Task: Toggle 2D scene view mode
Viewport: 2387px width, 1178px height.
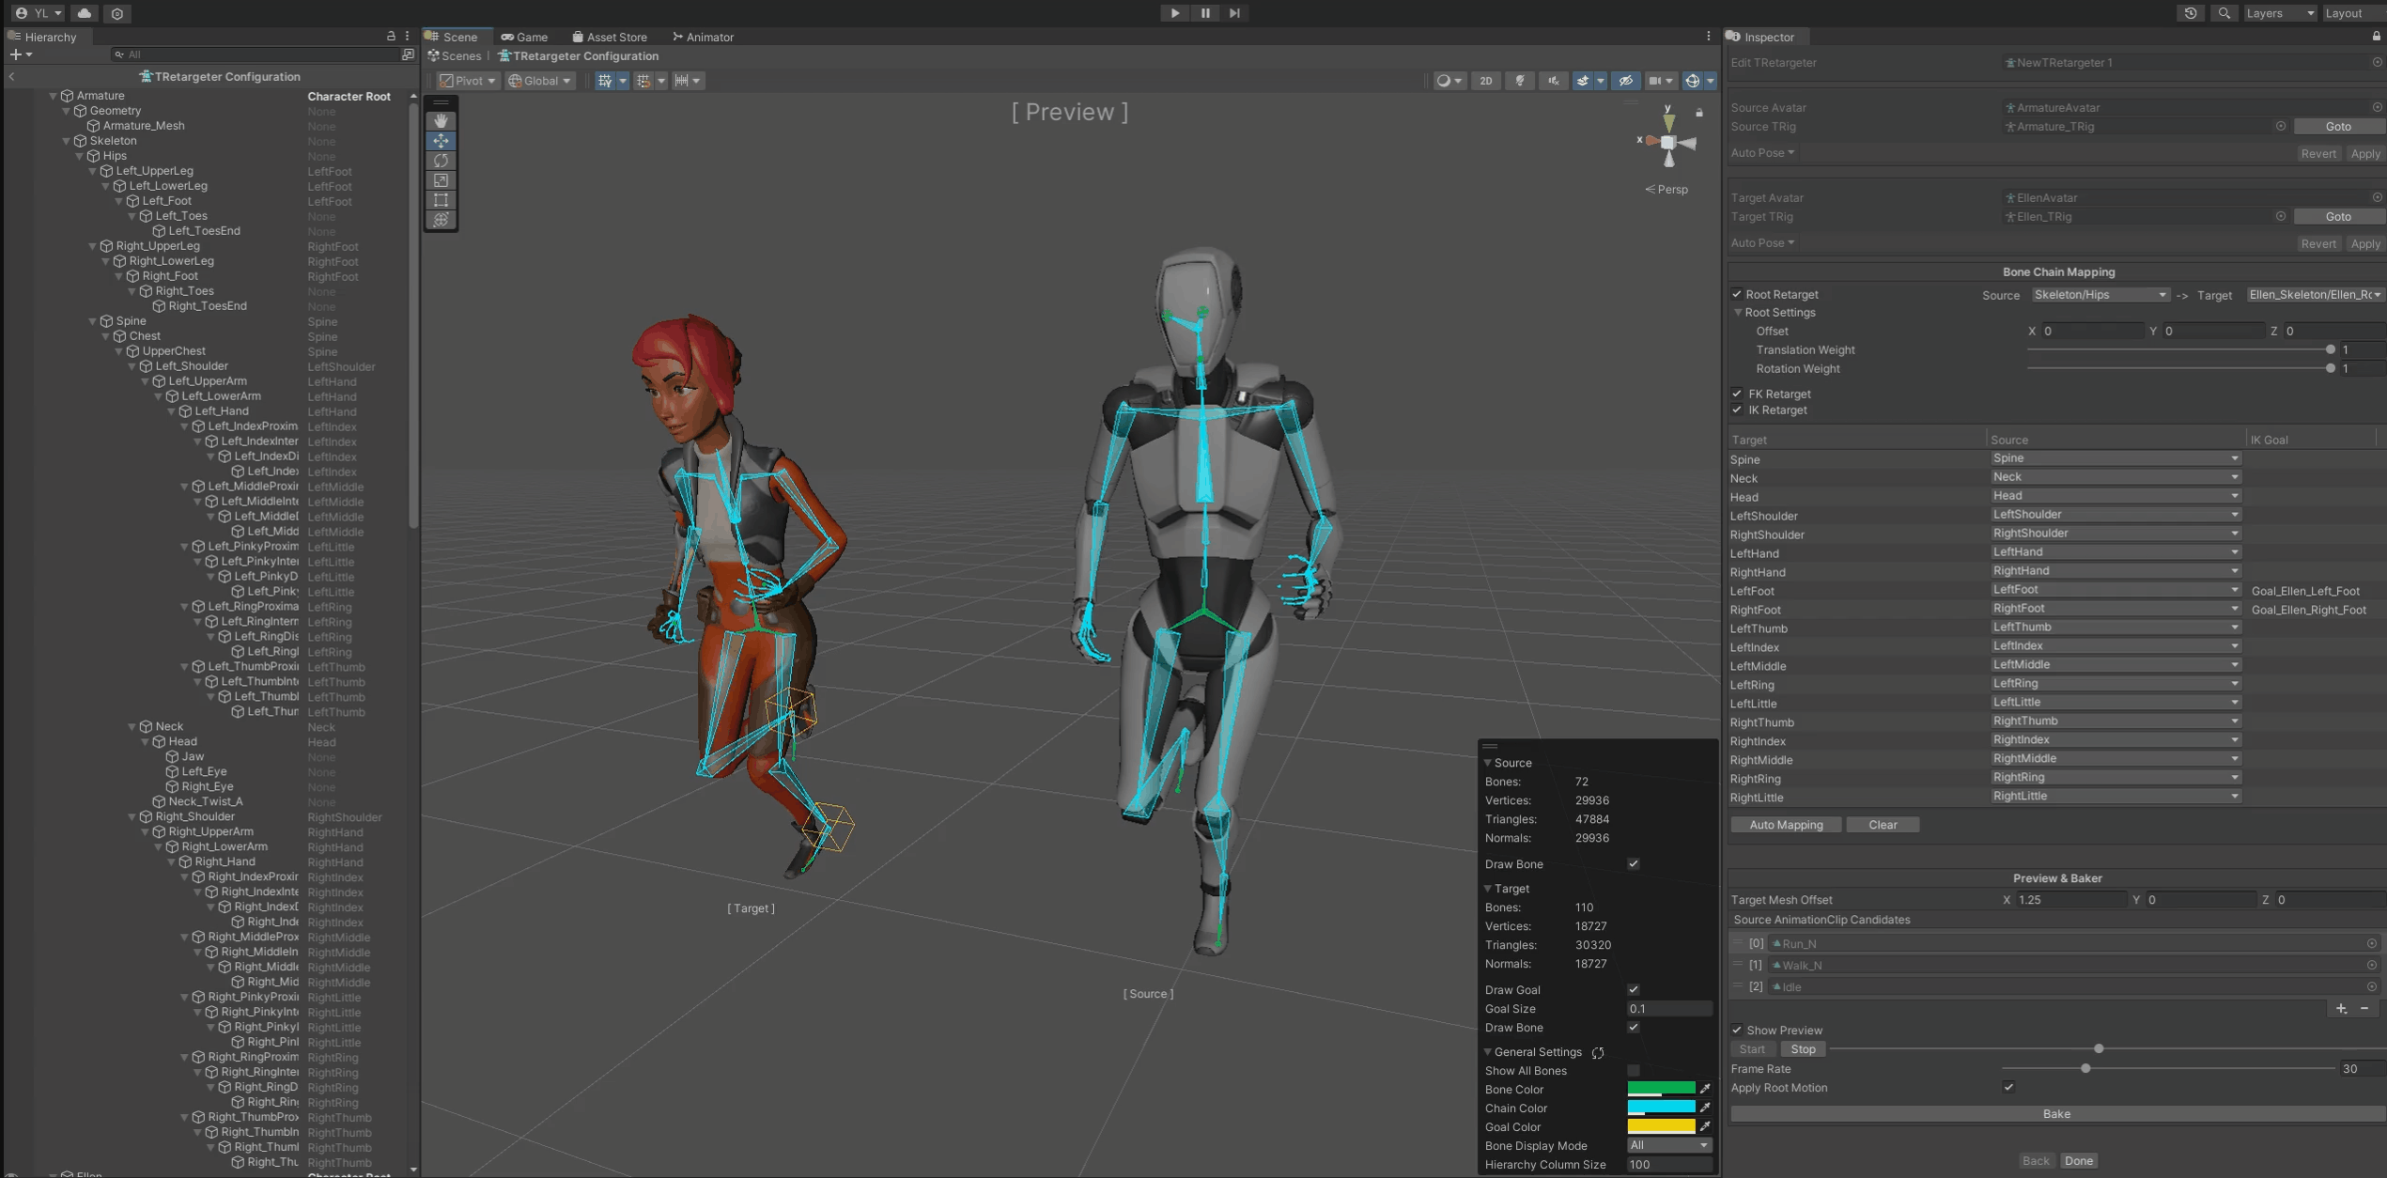Action: point(1485,81)
